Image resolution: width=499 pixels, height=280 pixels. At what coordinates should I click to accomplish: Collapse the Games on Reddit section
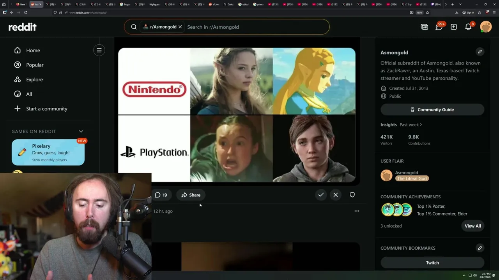click(81, 131)
